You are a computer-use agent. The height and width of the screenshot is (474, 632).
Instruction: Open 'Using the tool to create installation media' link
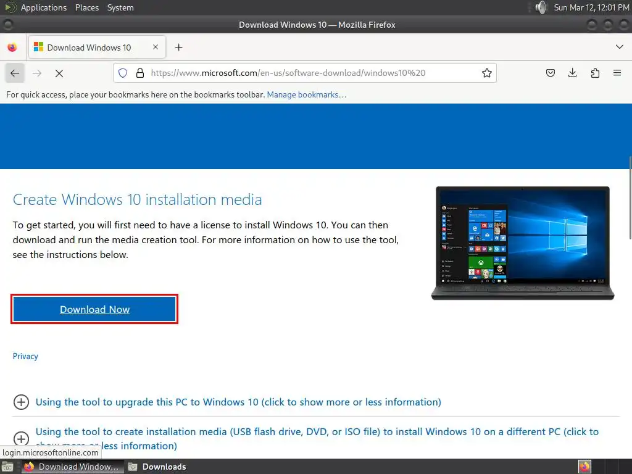pos(317,439)
